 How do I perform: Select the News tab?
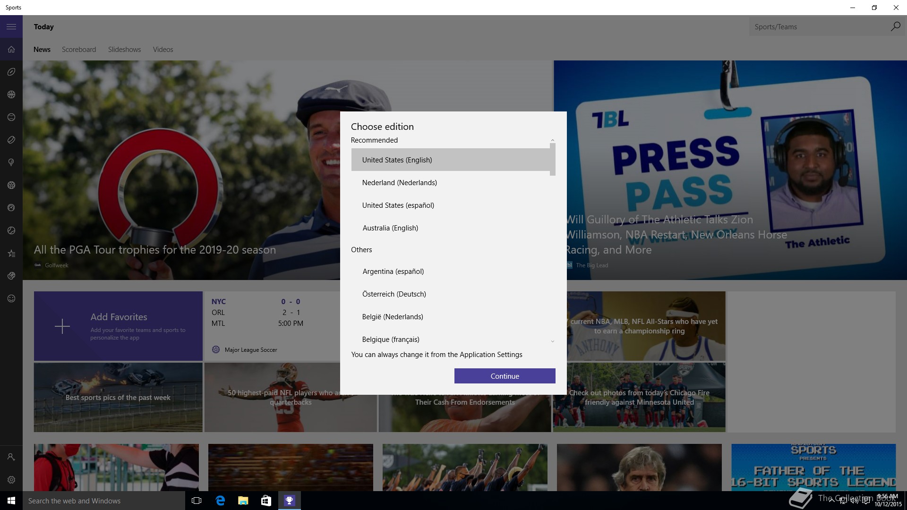[42, 50]
